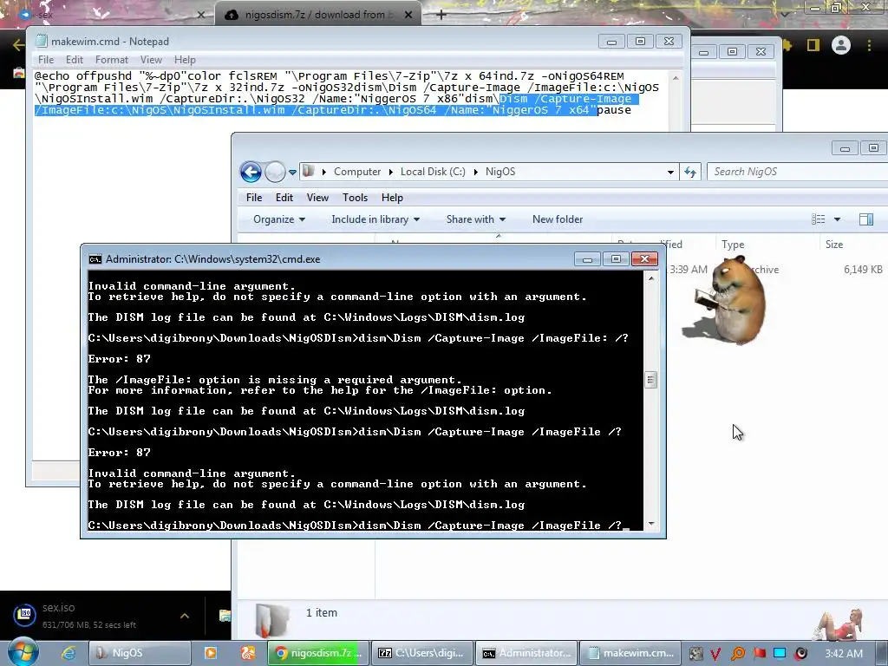
Task: Open the view options arrow dropdown
Action: 837,219
